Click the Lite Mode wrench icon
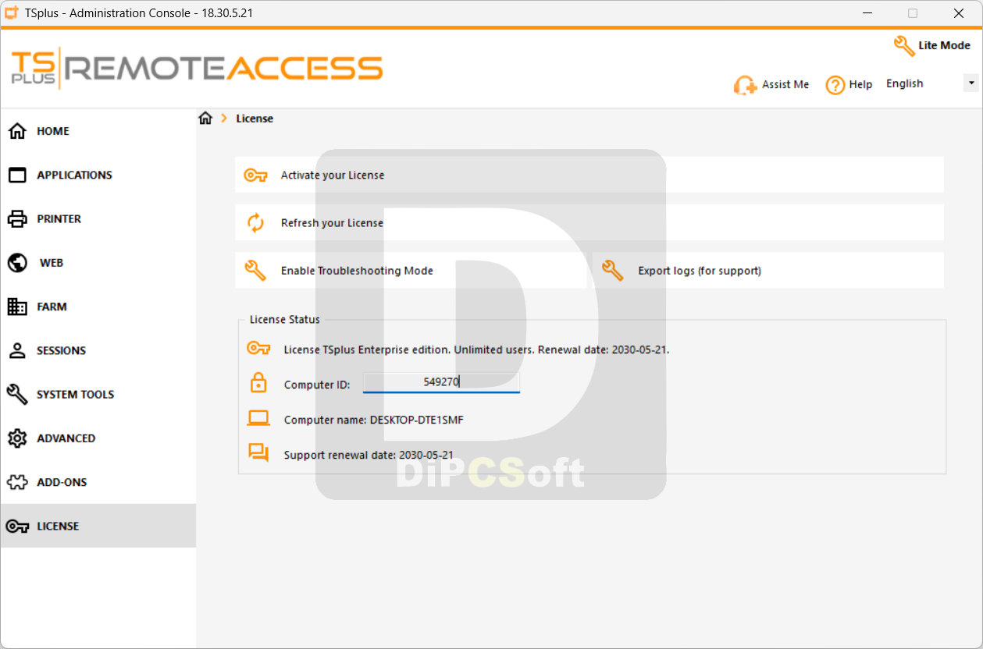 (x=904, y=46)
